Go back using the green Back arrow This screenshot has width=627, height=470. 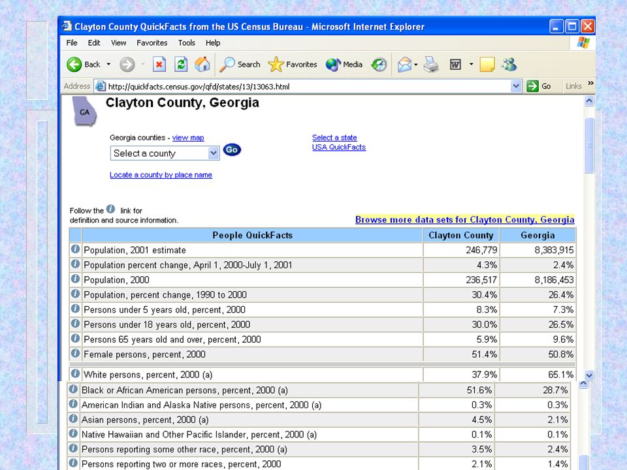click(74, 65)
